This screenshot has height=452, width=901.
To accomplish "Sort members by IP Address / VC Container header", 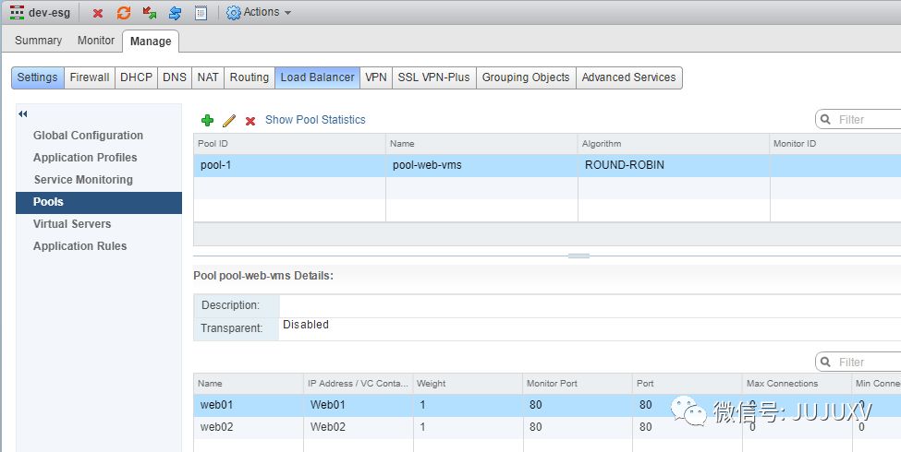I will tap(358, 383).
